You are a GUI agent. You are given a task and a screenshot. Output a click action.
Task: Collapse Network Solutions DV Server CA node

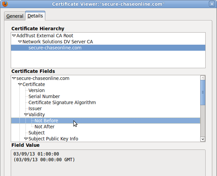[x=20, y=42]
